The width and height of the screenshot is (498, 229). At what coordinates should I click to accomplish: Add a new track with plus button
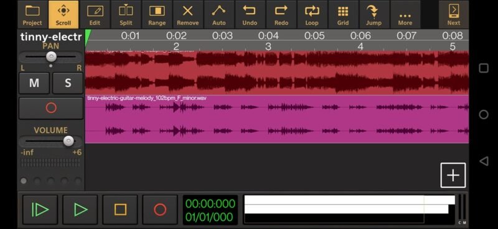tap(453, 175)
